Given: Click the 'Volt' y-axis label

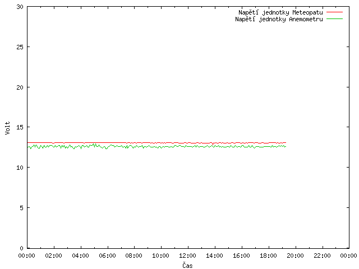Looking at the screenshot, I should coord(7,128).
